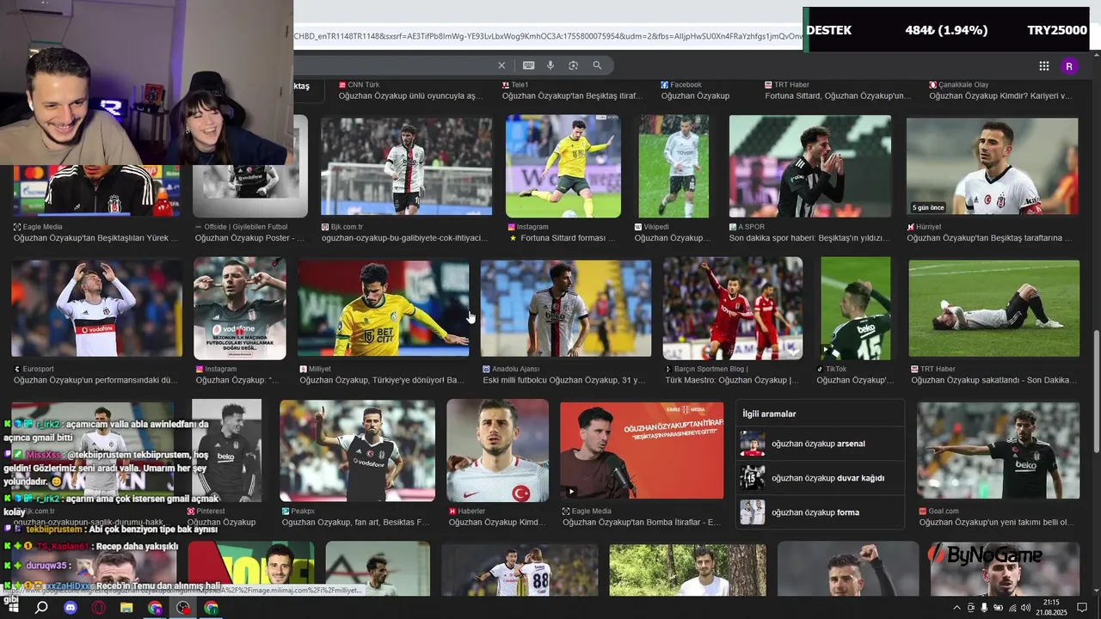
Task: Open the TRT Haber sakatlandı image
Action: coord(994,309)
